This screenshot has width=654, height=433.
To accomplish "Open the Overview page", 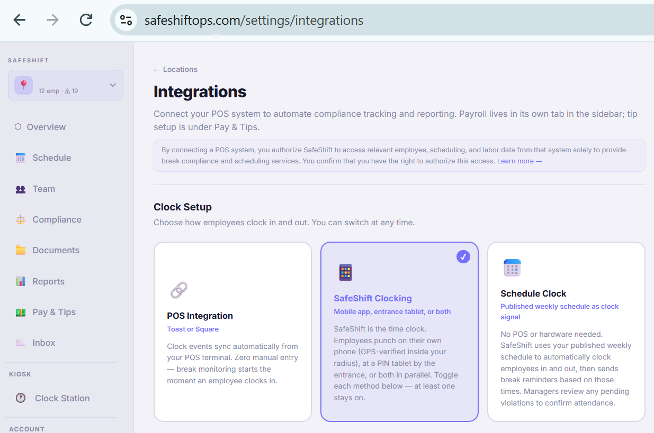I will [46, 127].
